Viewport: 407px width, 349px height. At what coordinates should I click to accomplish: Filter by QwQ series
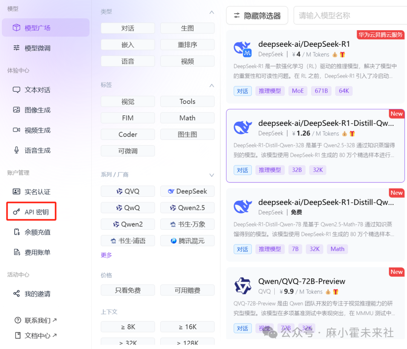tap(128, 208)
